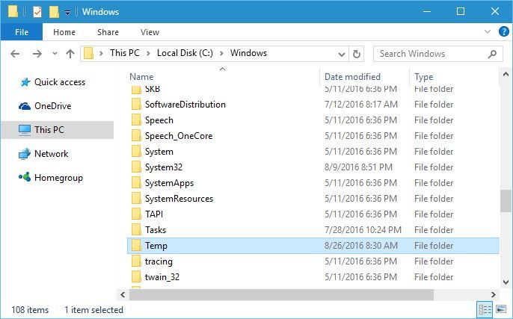Screen dimensions: 513x319
Task: Select the SoftwareDistribution folder
Action: point(313,105)
